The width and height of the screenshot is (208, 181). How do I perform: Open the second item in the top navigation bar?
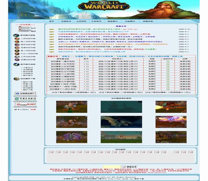point(66,21)
